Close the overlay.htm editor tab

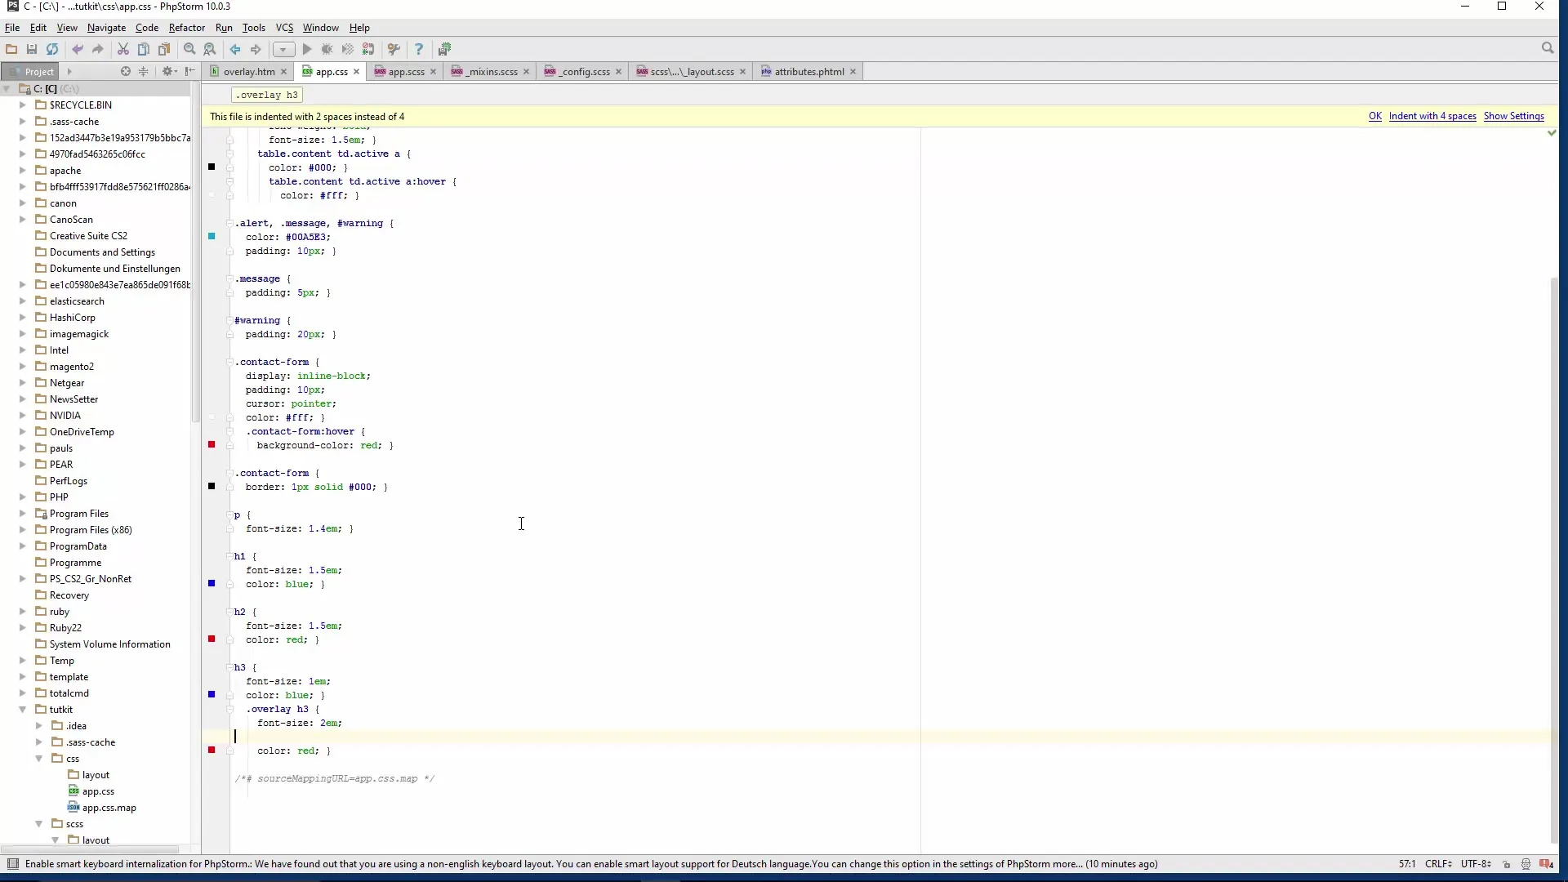click(x=284, y=72)
